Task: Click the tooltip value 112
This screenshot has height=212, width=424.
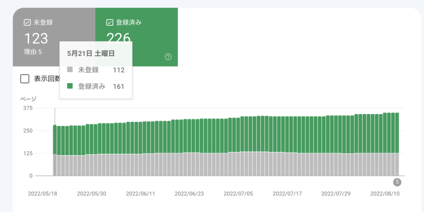Action: 118,70
